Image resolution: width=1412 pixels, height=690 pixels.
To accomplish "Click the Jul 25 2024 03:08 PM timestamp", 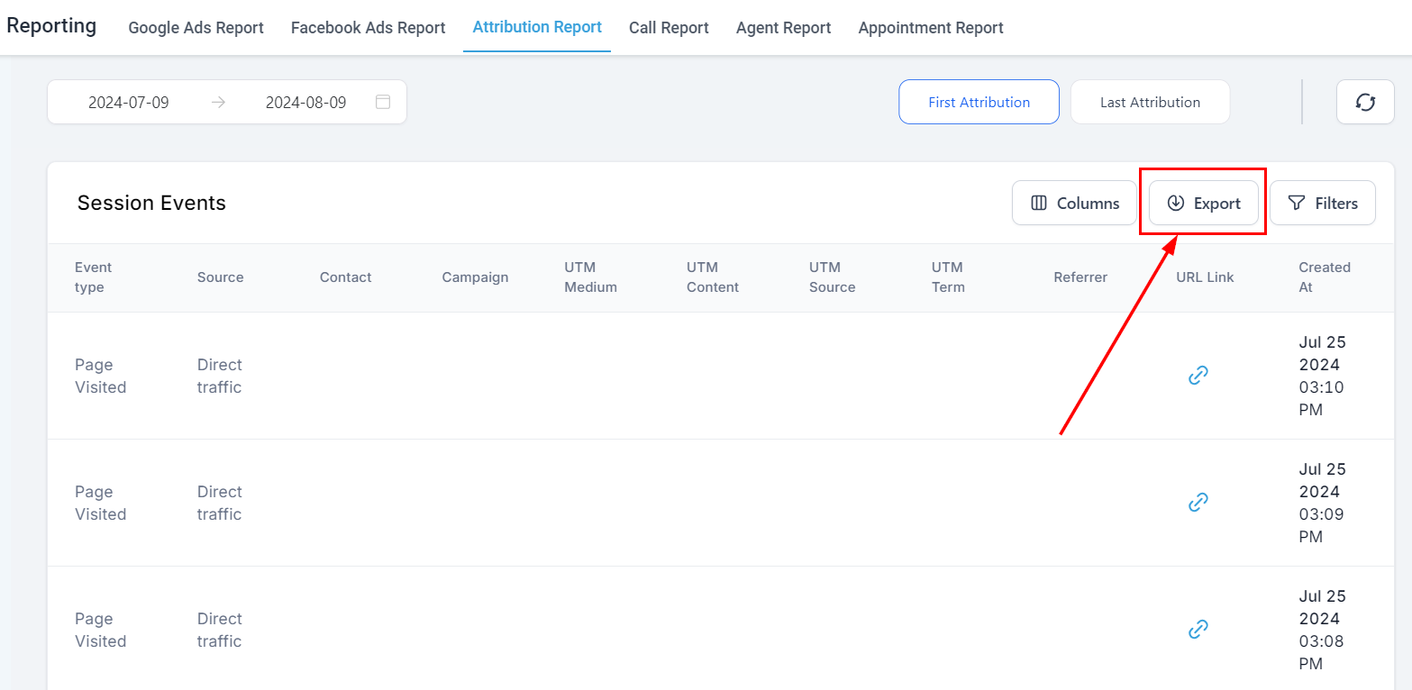I will 1323,630.
